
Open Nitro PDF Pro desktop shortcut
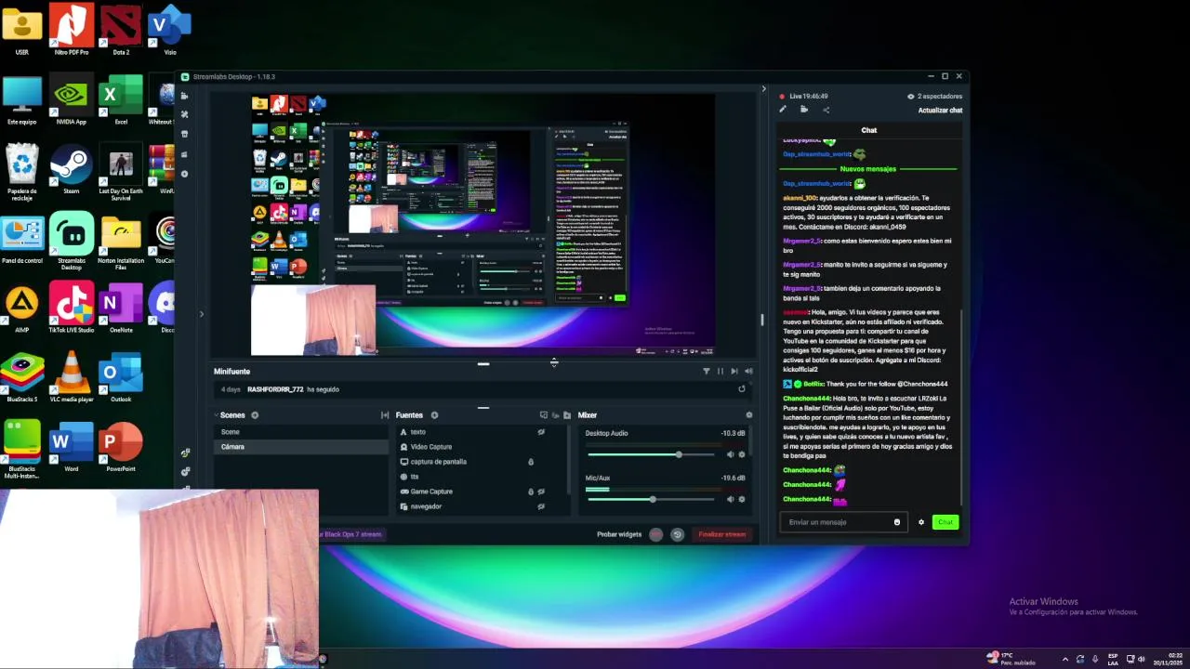click(x=72, y=28)
